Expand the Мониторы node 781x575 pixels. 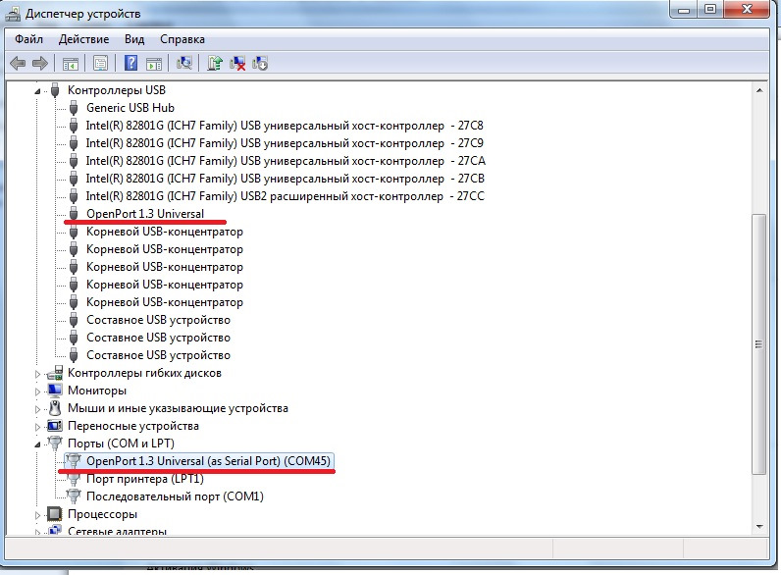37,392
